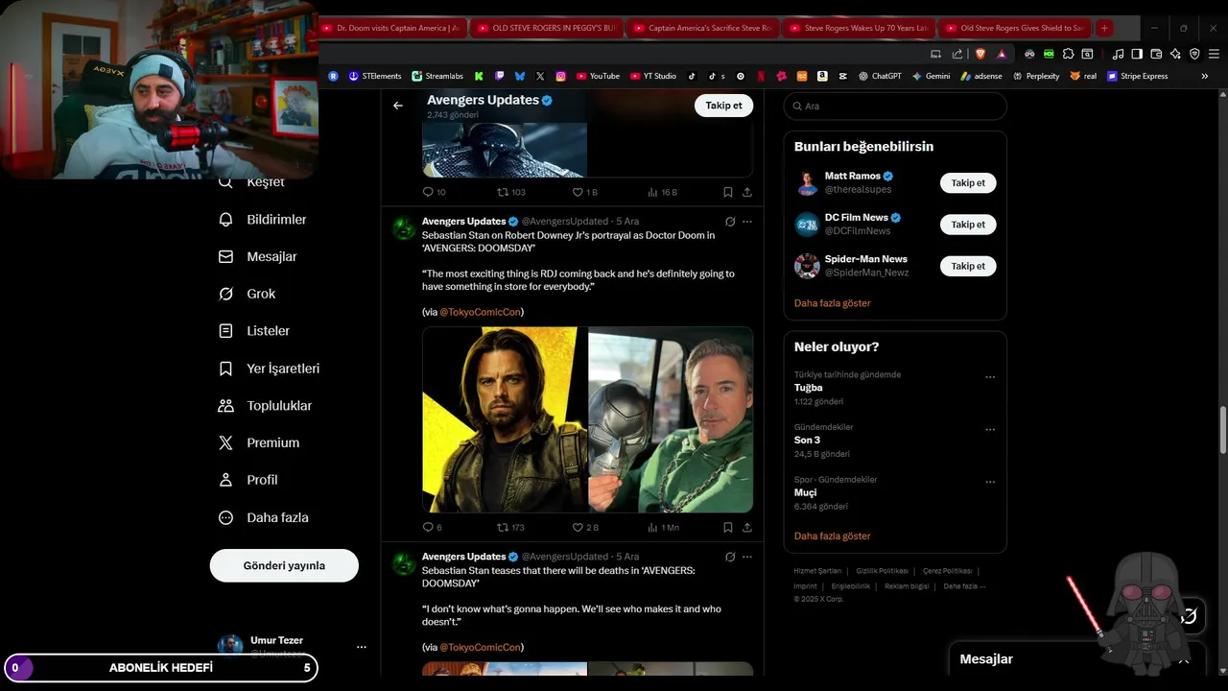The height and width of the screenshot is (691, 1228).
Task: Open Topluluklar communities
Action: click(x=266, y=406)
